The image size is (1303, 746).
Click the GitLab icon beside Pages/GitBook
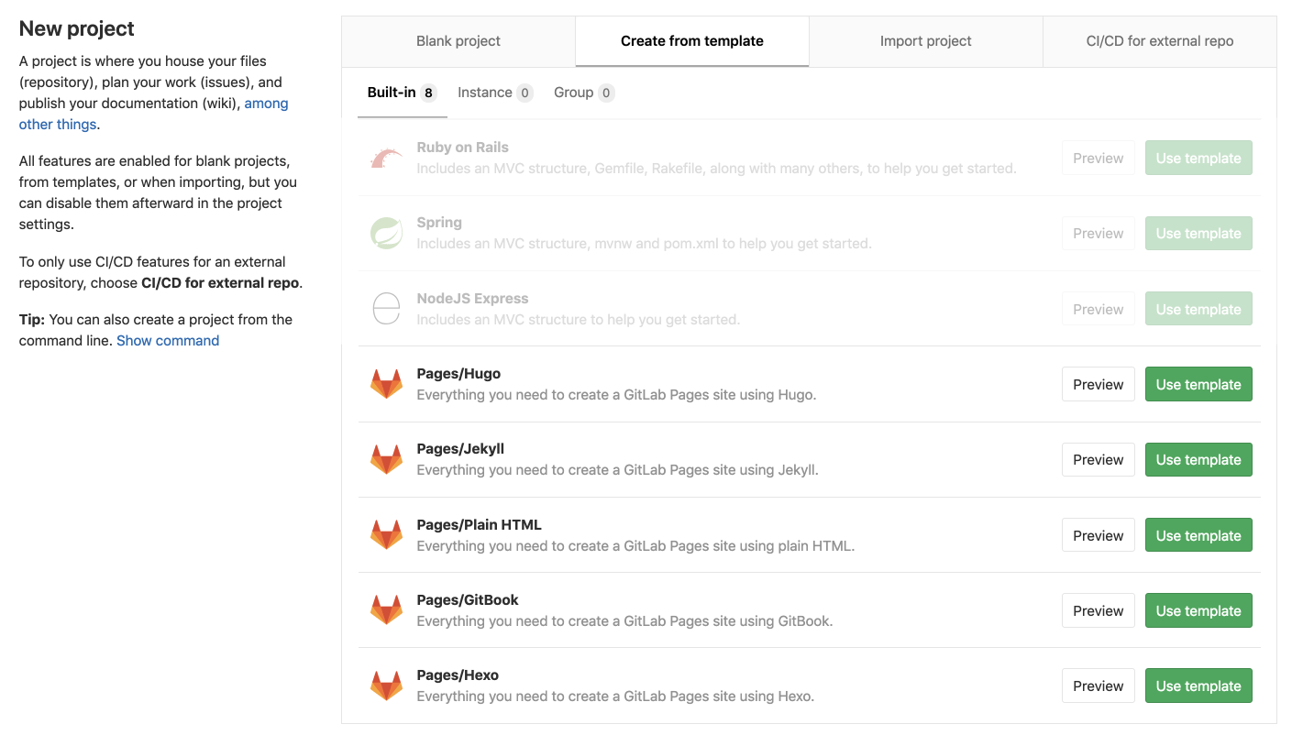(386, 610)
